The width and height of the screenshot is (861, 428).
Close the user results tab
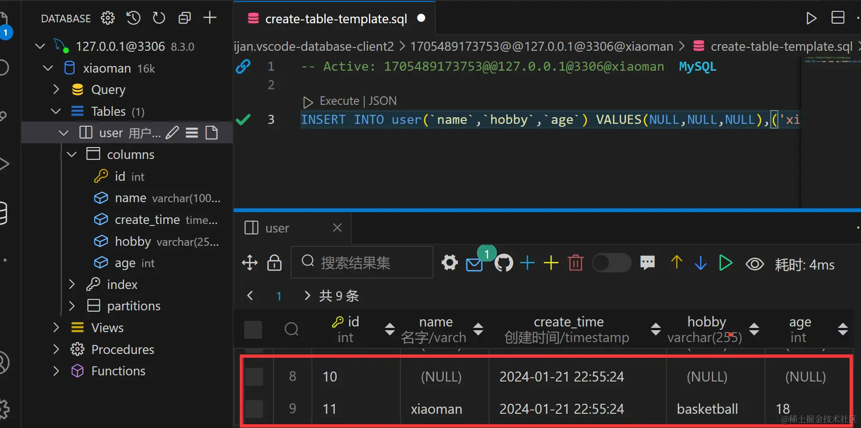tap(337, 228)
